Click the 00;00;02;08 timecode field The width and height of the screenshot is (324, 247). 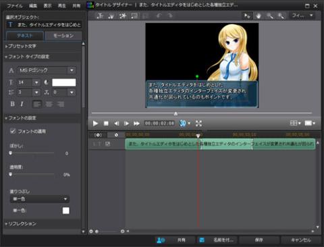[159, 123]
